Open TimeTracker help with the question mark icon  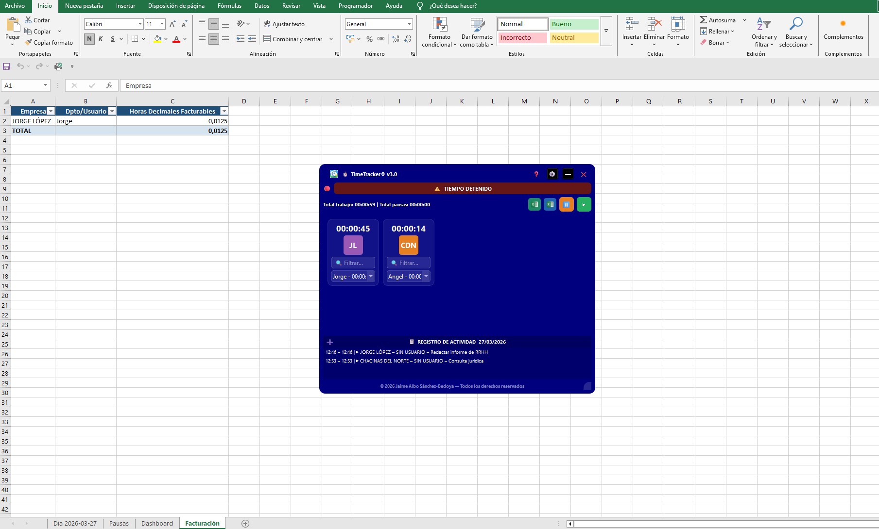(536, 174)
